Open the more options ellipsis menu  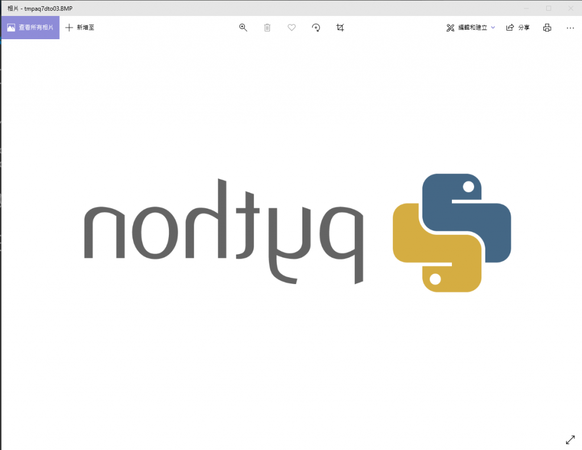pyautogui.click(x=570, y=28)
